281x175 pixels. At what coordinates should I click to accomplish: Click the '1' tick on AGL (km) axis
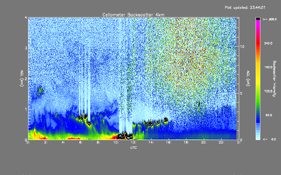tap(26, 109)
